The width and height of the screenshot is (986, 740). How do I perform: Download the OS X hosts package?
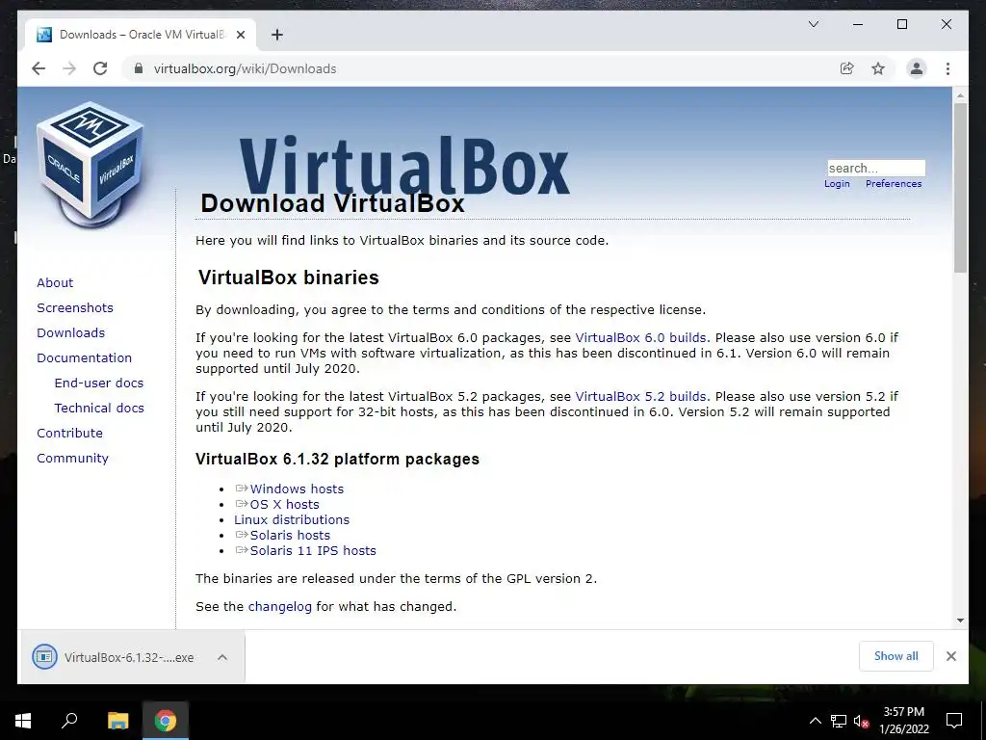click(284, 505)
